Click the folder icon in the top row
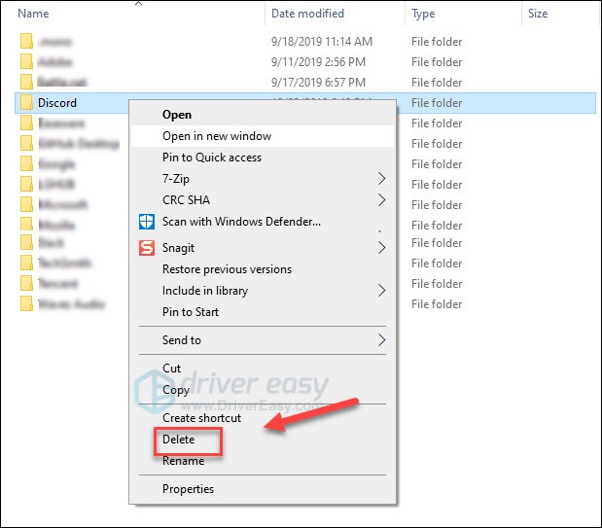 click(x=26, y=42)
